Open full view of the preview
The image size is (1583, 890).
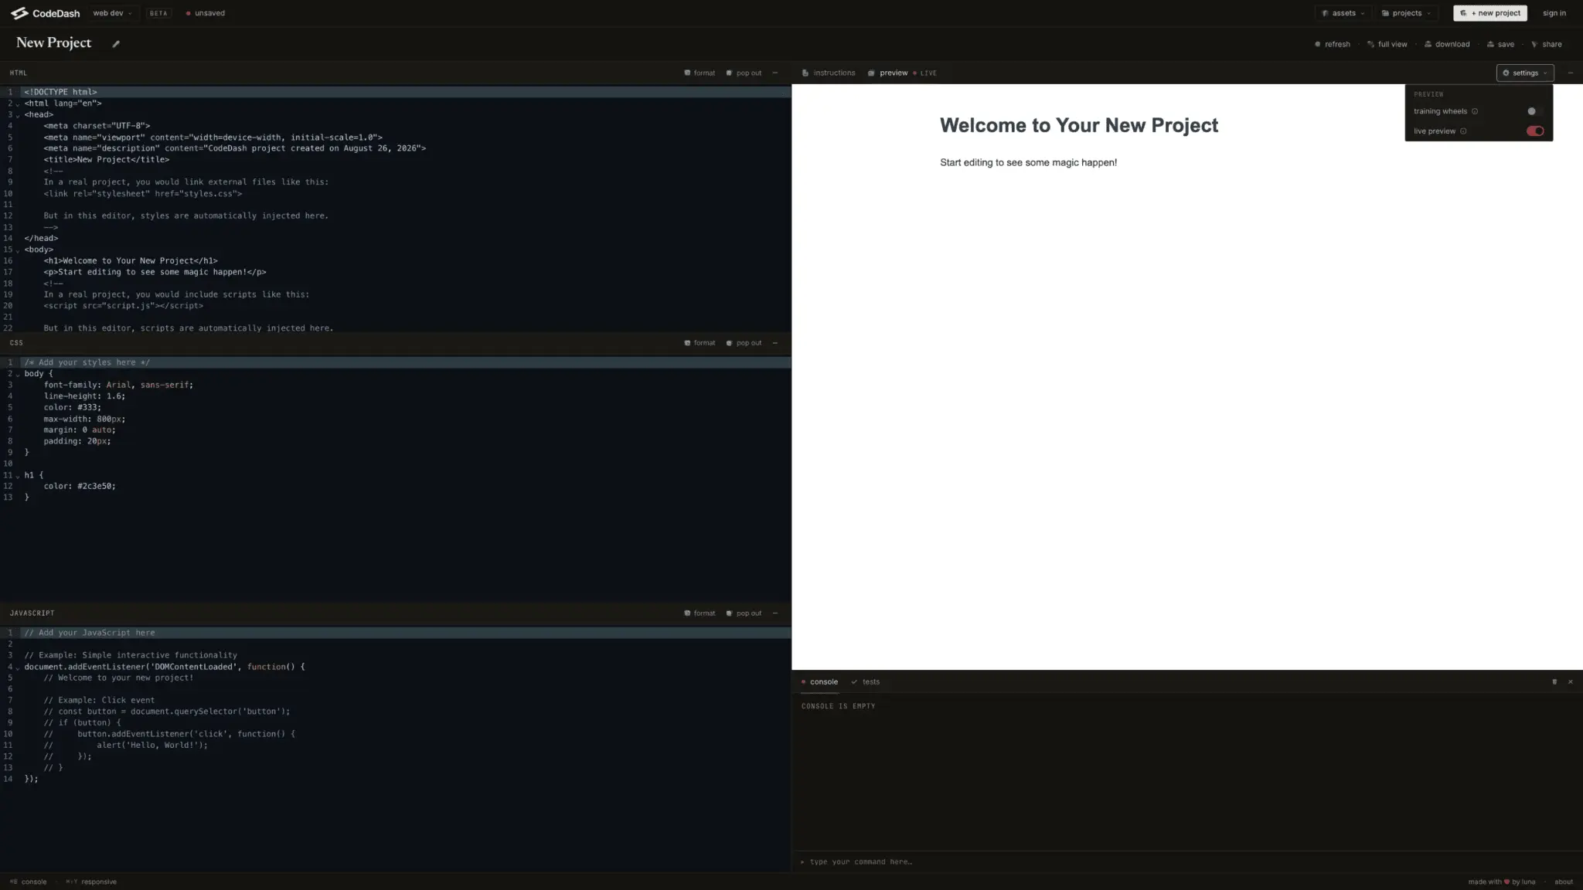click(x=1387, y=45)
